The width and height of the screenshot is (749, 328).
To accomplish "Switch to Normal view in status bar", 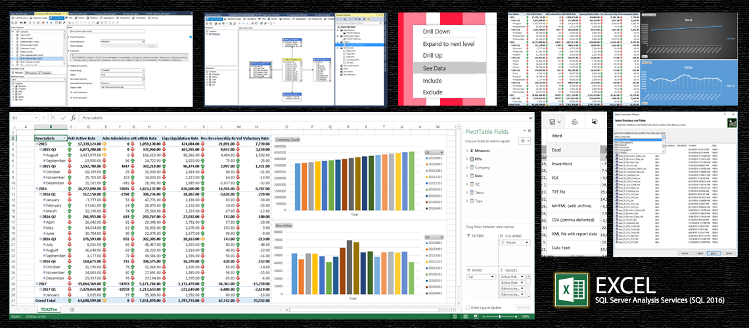I will (454, 317).
